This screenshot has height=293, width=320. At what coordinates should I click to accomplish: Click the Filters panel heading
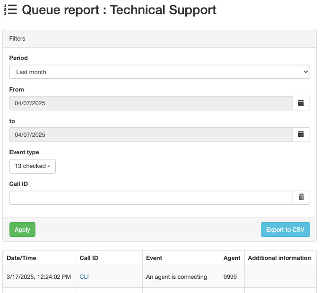point(17,39)
